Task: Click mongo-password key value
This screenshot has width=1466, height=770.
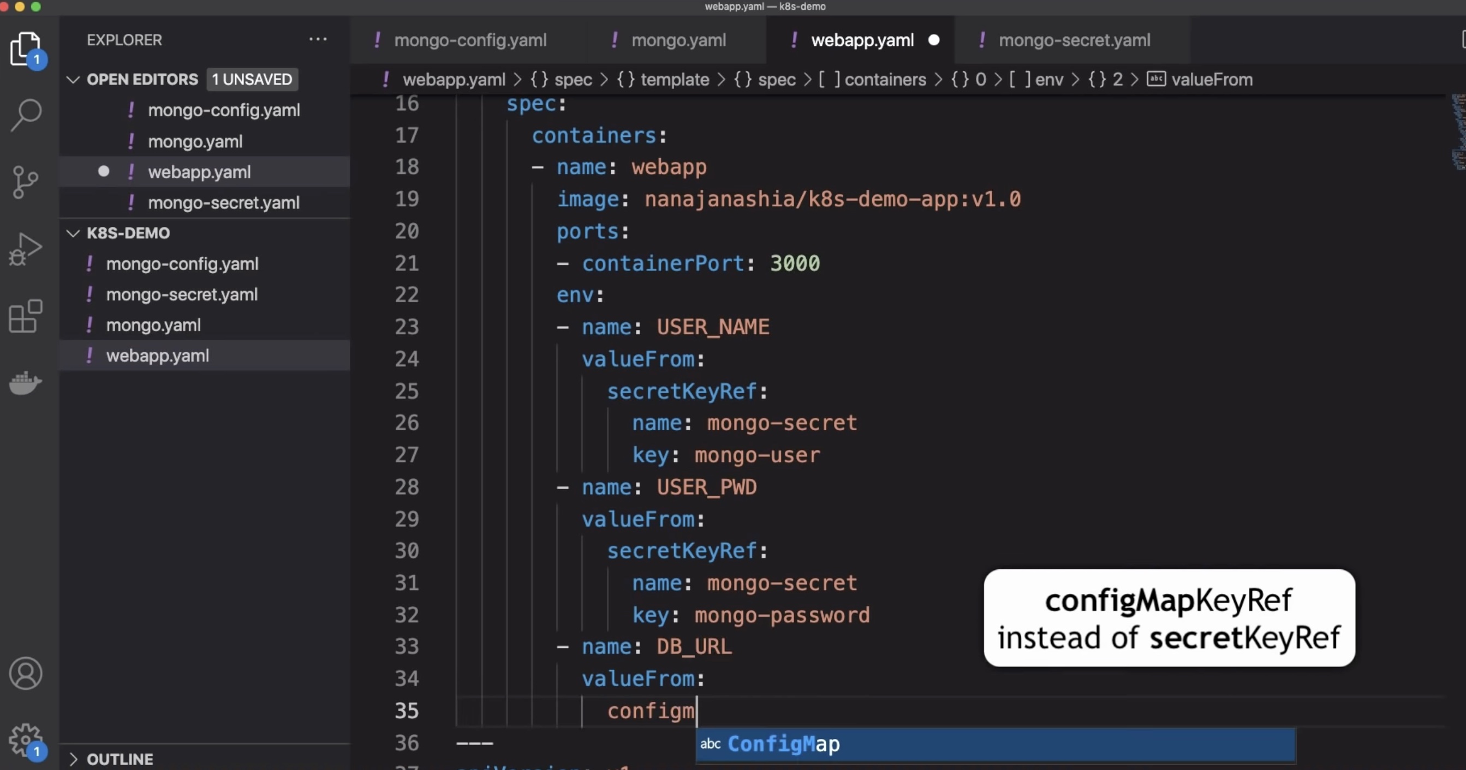Action: pyautogui.click(x=783, y=615)
